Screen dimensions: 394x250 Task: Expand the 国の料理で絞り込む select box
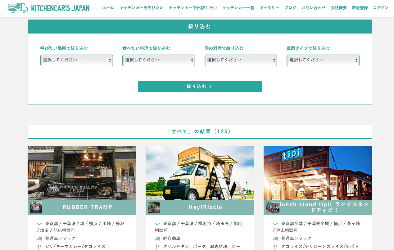click(x=241, y=60)
